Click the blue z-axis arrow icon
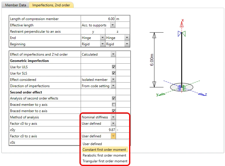Image resolution: width=225 pixels, height=166 pixels. coord(202,94)
